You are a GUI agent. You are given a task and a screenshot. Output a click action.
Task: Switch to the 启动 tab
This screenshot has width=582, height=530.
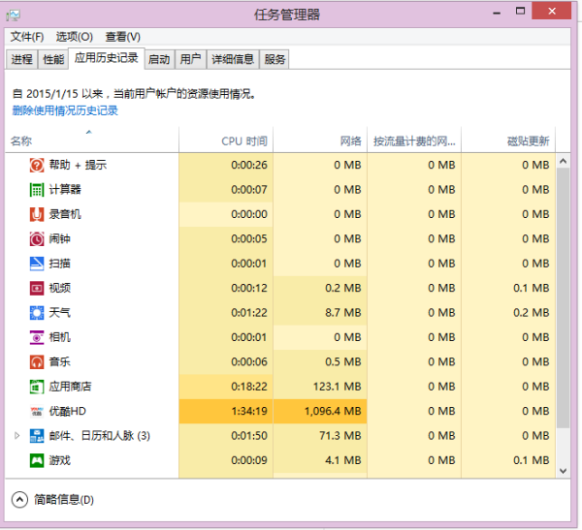pyautogui.click(x=159, y=59)
